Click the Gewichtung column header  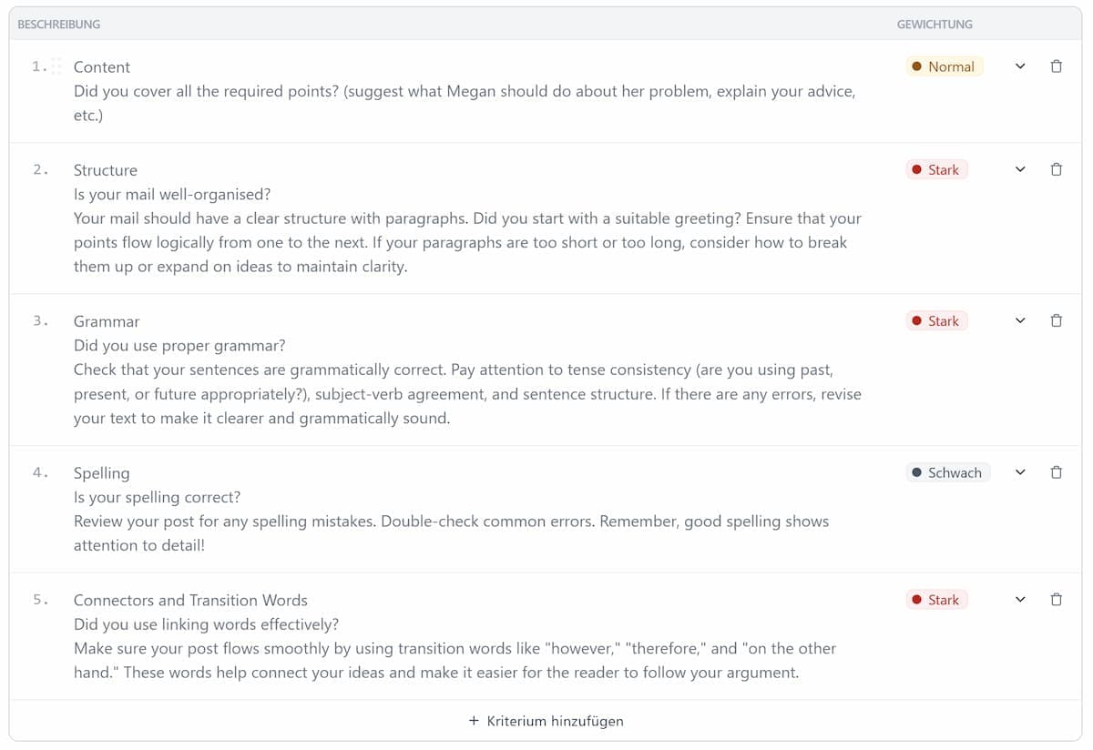(935, 25)
